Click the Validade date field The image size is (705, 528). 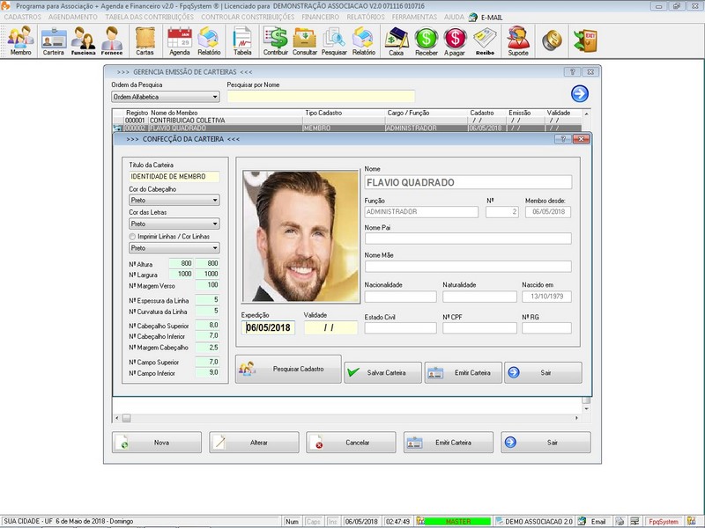[x=330, y=327]
